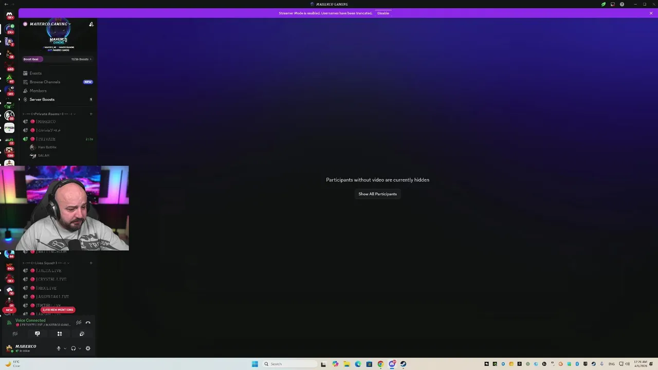Go back with the title bar arrow

pos(6,4)
